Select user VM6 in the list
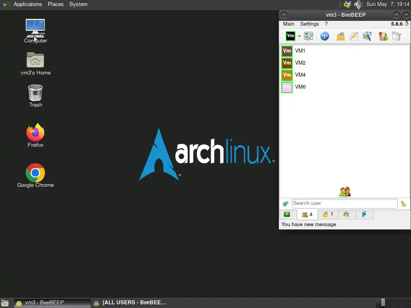The width and height of the screenshot is (411, 308). pyautogui.click(x=345, y=87)
